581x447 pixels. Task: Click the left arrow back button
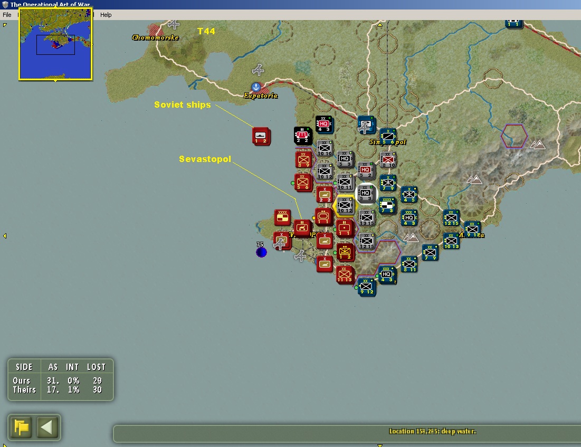click(x=46, y=427)
